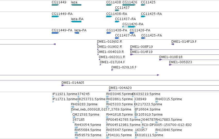This screenshot has width=219, height=139.
Task: Select the DME1-014P19.F clone
Action: (173, 44)
